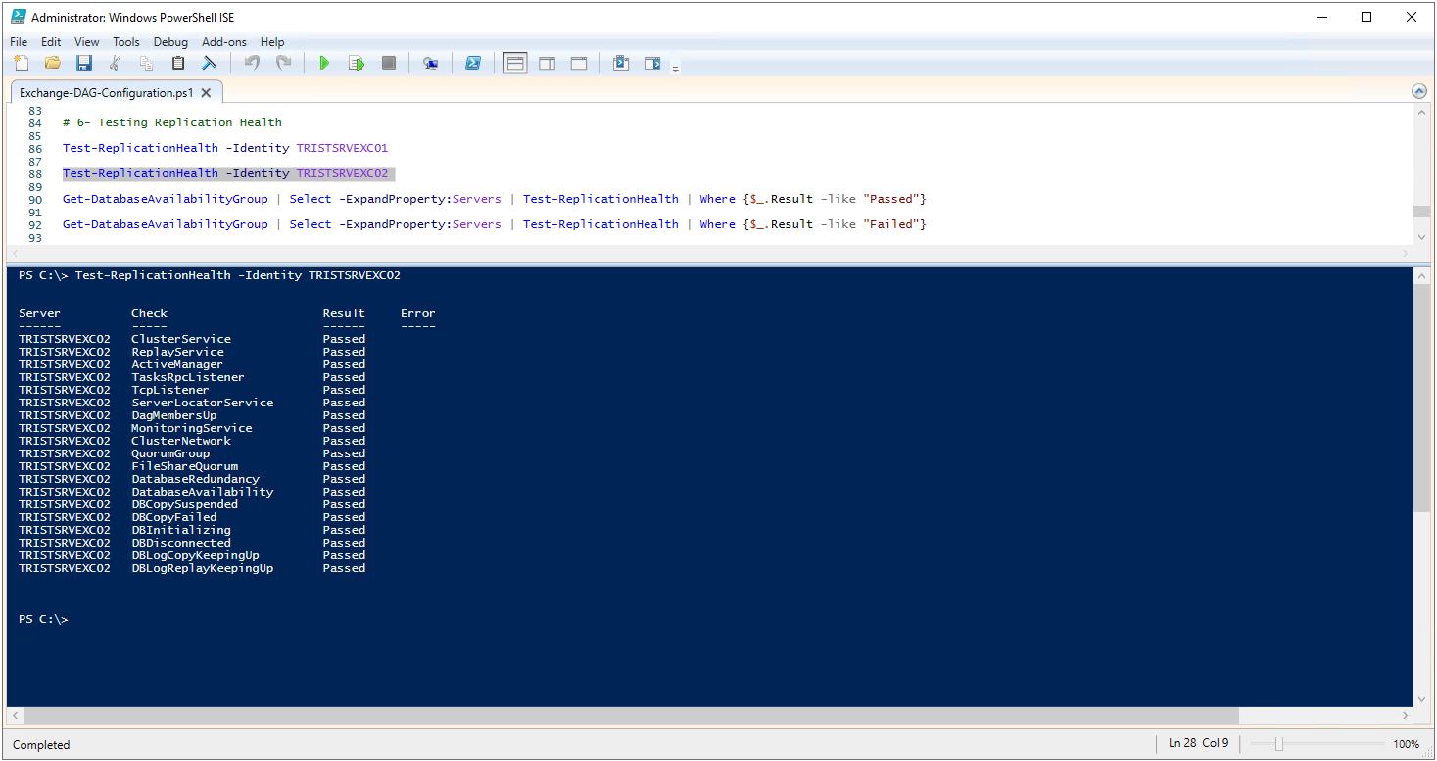Click the 'Error' column header in console

click(x=418, y=313)
